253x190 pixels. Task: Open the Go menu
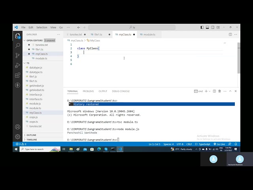(x=61, y=27)
